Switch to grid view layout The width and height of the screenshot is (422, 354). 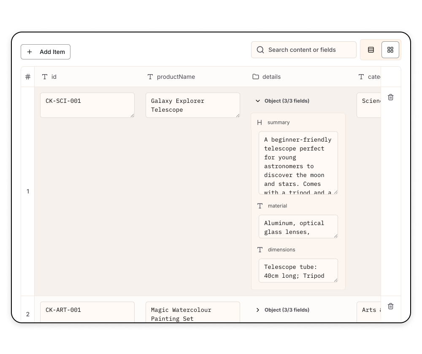tap(390, 50)
